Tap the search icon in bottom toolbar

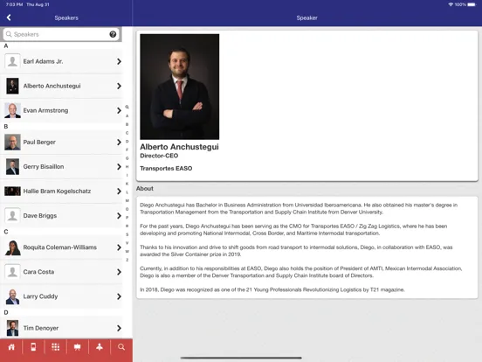point(121,347)
